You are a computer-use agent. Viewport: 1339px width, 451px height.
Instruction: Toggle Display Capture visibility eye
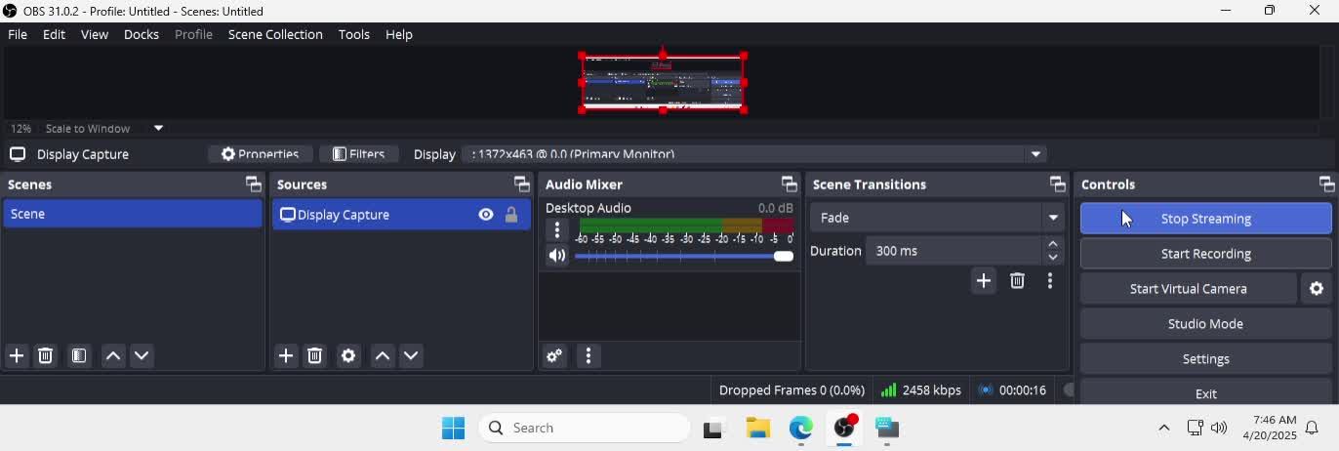(x=486, y=215)
